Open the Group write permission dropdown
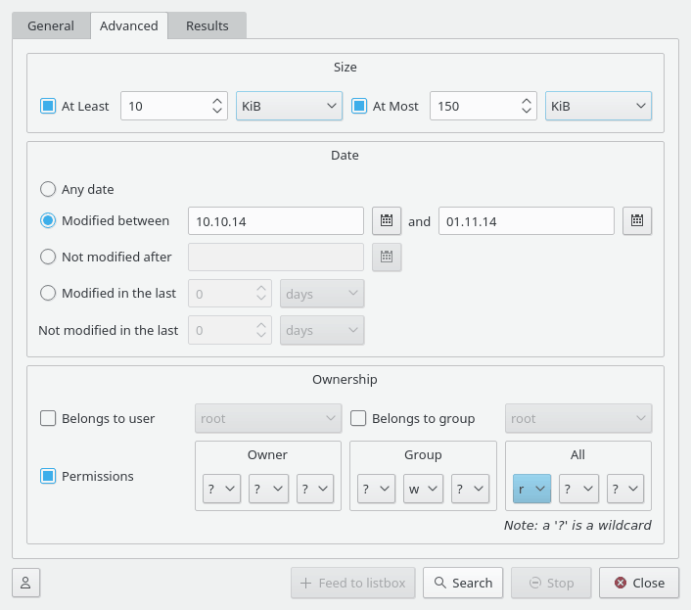691x610 pixels. 423,489
